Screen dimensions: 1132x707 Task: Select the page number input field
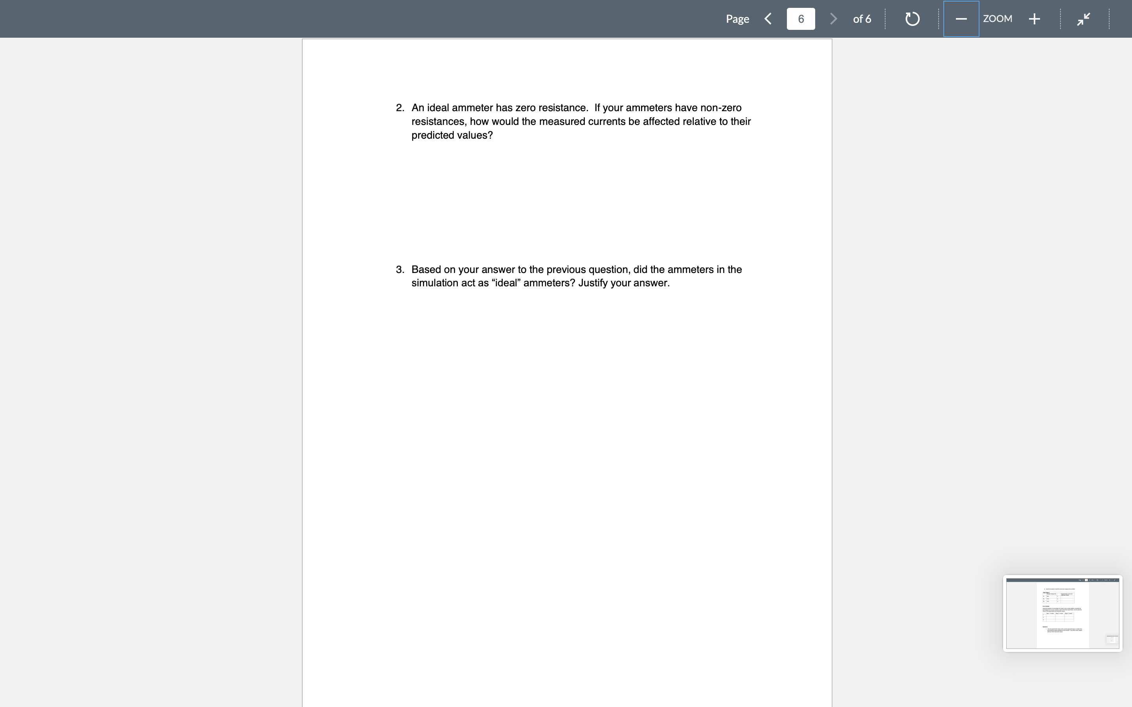[x=800, y=18]
